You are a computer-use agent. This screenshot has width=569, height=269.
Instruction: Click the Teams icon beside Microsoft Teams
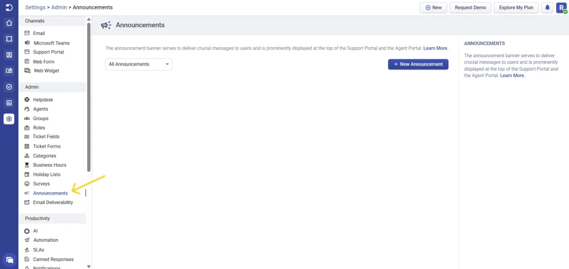click(x=27, y=43)
